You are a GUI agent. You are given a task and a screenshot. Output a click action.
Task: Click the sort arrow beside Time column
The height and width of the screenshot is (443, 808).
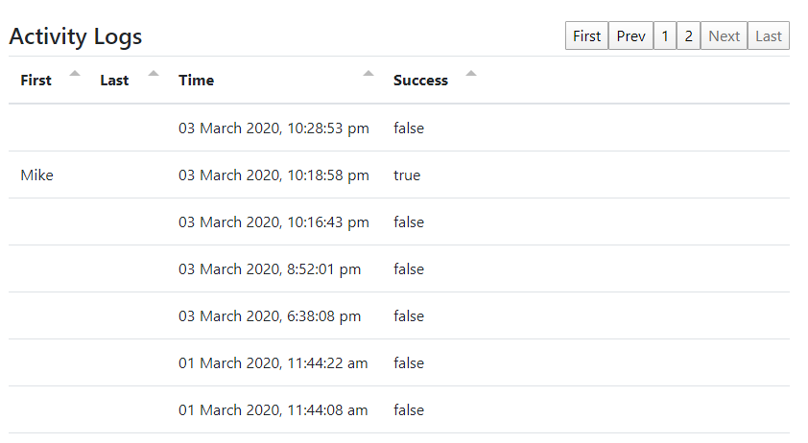[368, 73]
